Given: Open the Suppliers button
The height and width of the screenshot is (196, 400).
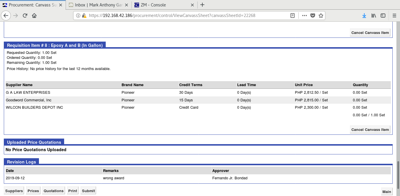Looking at the screenshot, I should pos(14,191).
